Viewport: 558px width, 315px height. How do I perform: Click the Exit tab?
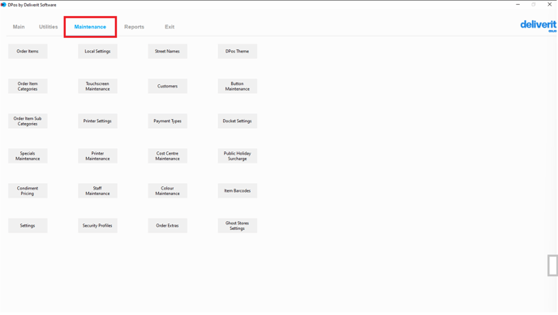coord(170,27)
